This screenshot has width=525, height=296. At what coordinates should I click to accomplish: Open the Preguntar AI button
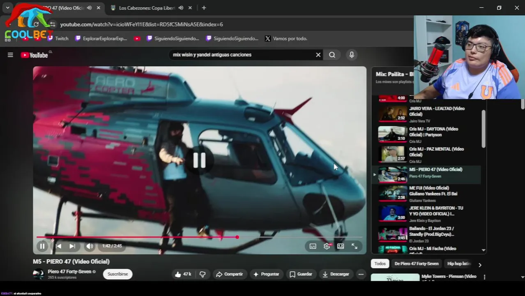pos(266,274)
